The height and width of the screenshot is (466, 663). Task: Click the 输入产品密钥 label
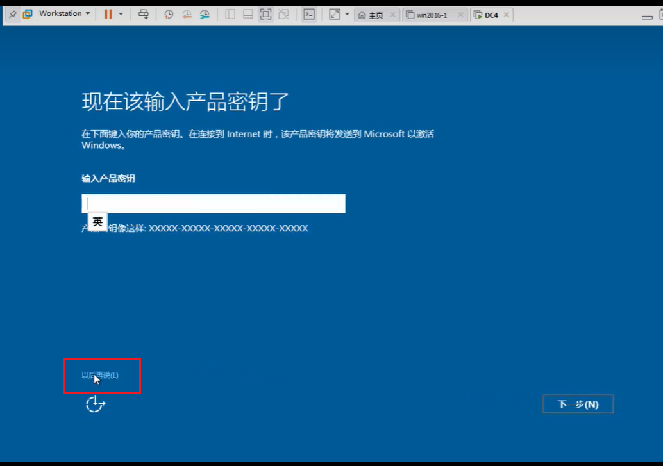(x=108, y=178)
